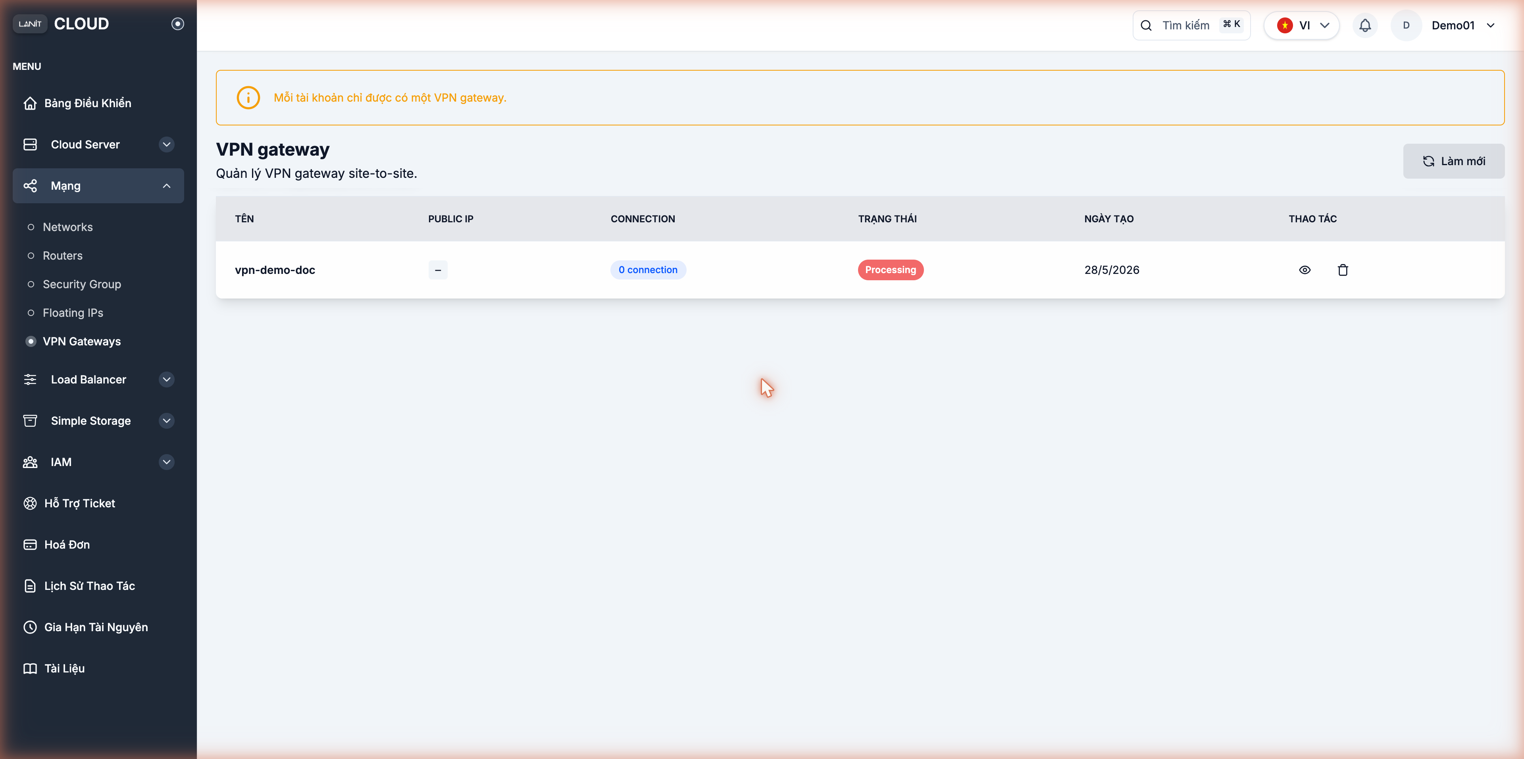The image size is (1524, 759).
Task: Click the search magnifier icon
Action: pos(1146,25)
